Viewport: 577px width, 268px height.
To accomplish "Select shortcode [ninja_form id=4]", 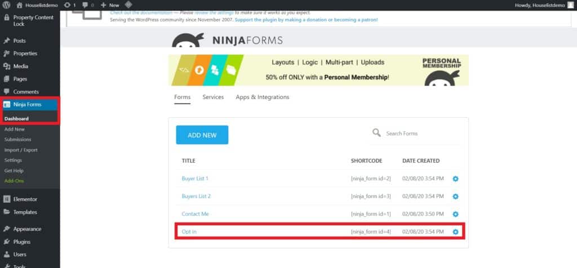I will click(371, 231).
